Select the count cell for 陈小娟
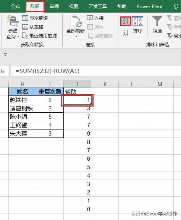The height and width of the screenshot is (220, 181). (50, 117)
